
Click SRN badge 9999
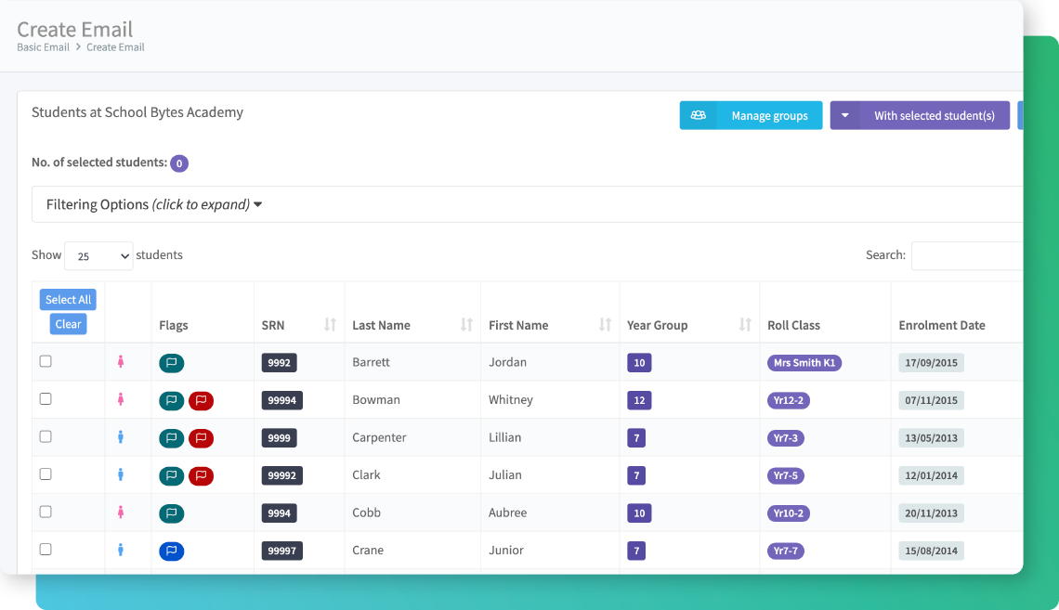click(x=279, y=438)
